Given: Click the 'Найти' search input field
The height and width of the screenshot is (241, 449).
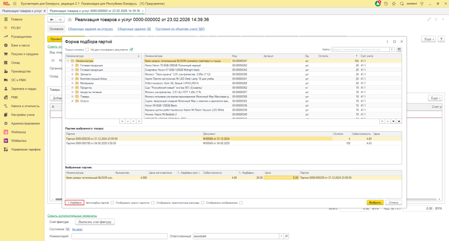Looking at the screenshot, I should (360, 50).
